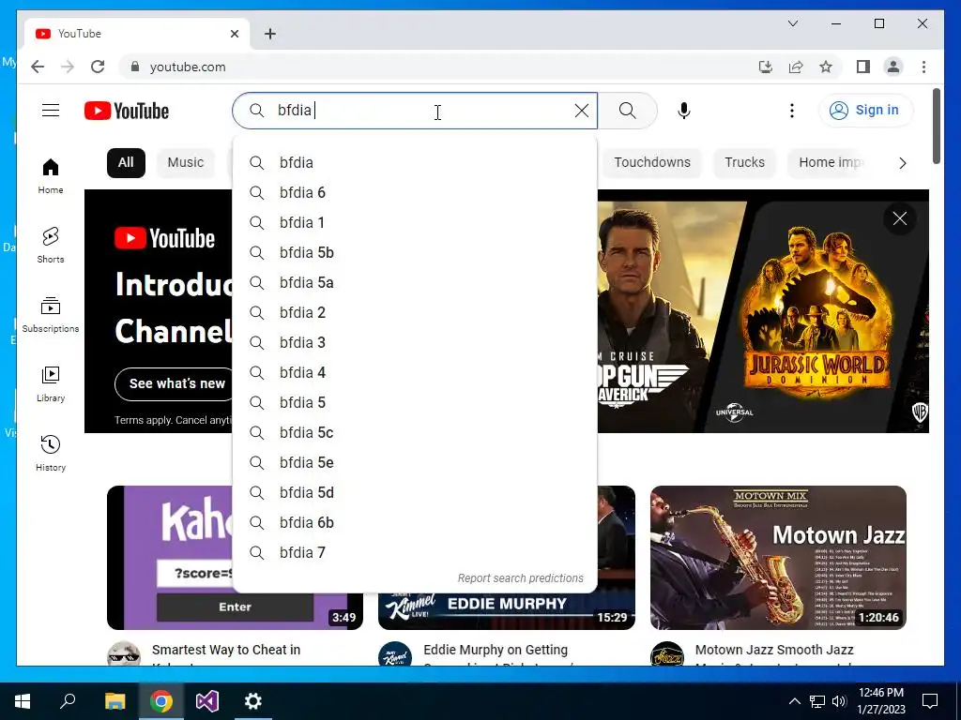Image resolution: width=961 pixels, height=720 pixels.
Task: Select the Touchdowns filter chip
Action: coord(652,163)
